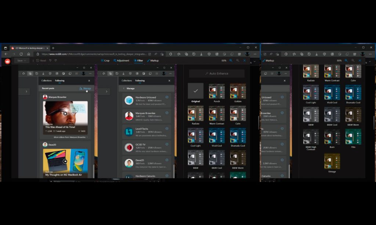
Task: Toggle following for Level1Techs, left window
Action: pyautogui.click(x=167, y=129)
